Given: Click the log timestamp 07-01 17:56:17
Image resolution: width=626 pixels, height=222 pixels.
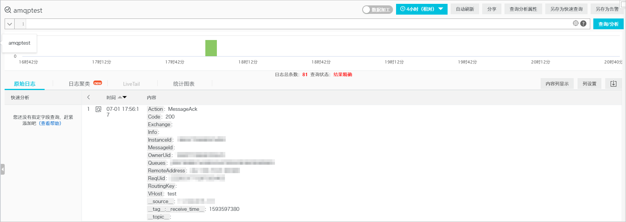Looking at the screenshot, I should 123,112.
